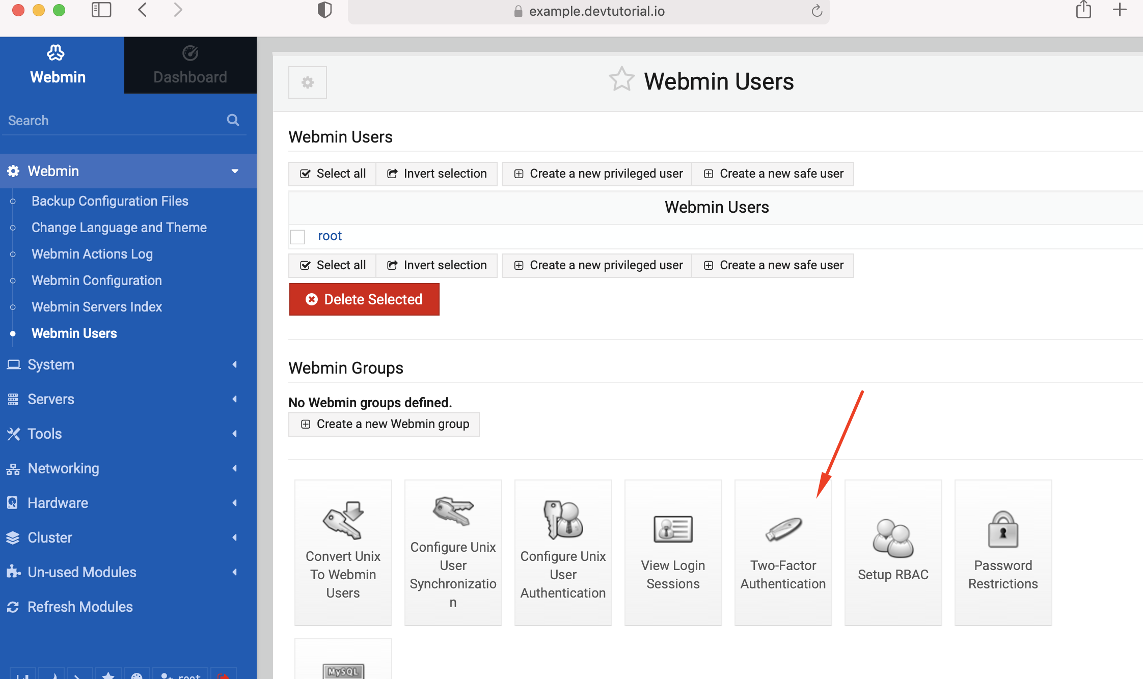Image resolution: width=1143 pixels, height=679 pixels.
Task: Click Invert selection above the user list
Action: pyautogui.click(x=437, y=174)
